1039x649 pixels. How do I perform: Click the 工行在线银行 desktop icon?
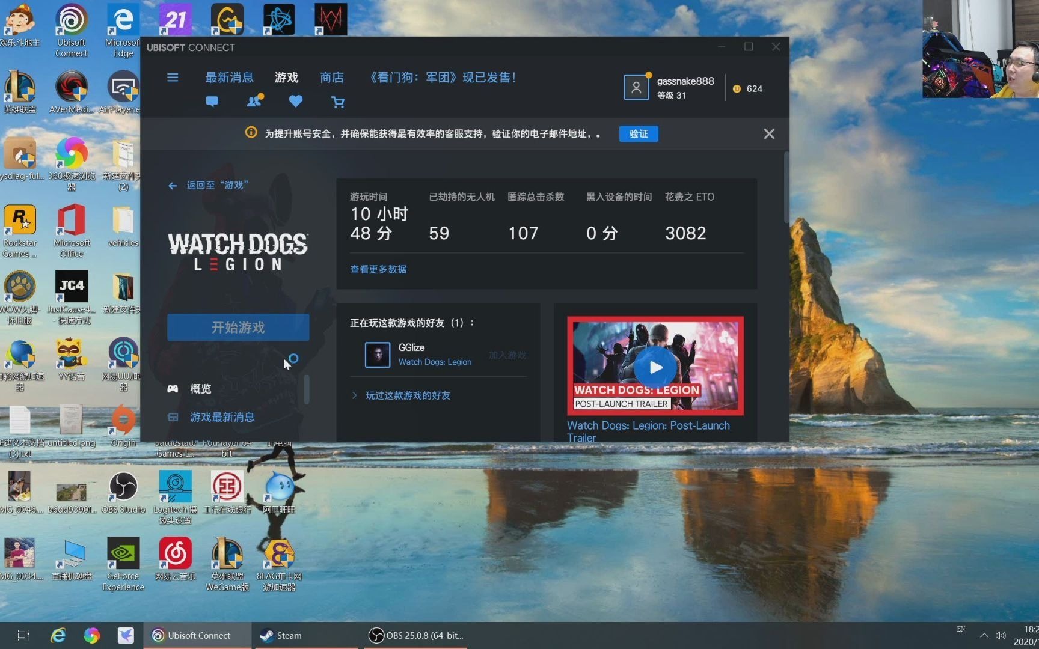point(227,493)
